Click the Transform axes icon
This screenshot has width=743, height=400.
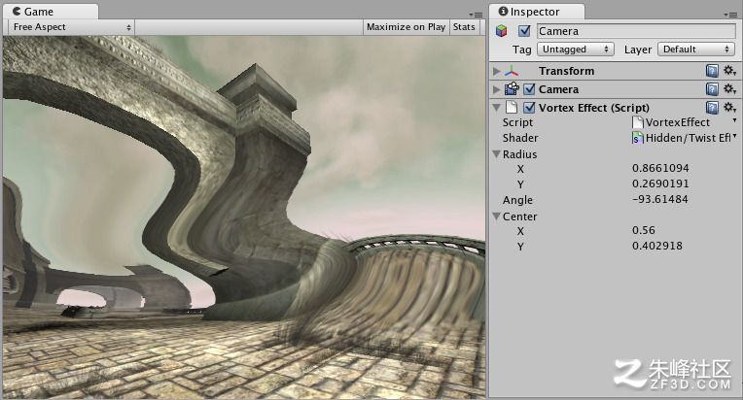(x=512, y=71)
